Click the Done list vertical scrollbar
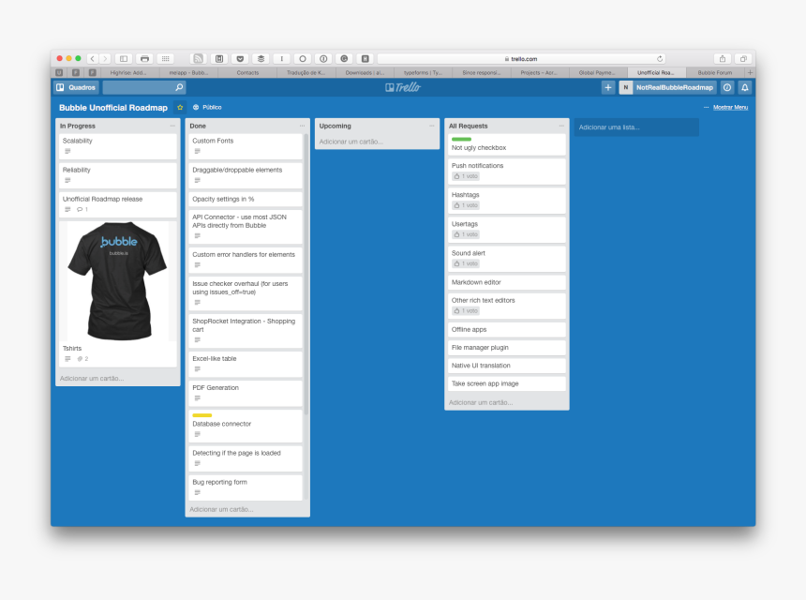The height and width of the screenshot is (600, 806). 306,274
